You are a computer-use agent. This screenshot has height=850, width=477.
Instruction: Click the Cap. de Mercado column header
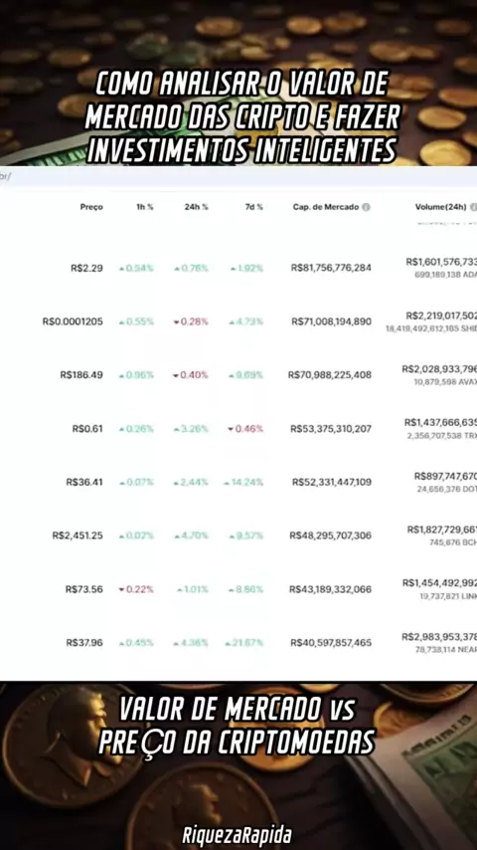[326, 207]
